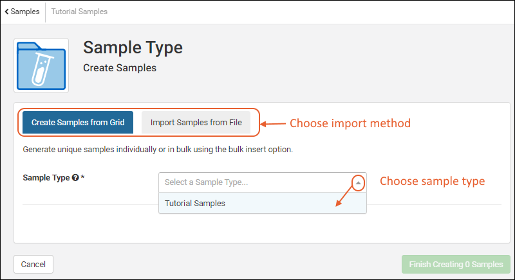Switch to Import Samples from File
Image resolution: width=515 pixels, height=280 pixels.
[x=196, y=123]
